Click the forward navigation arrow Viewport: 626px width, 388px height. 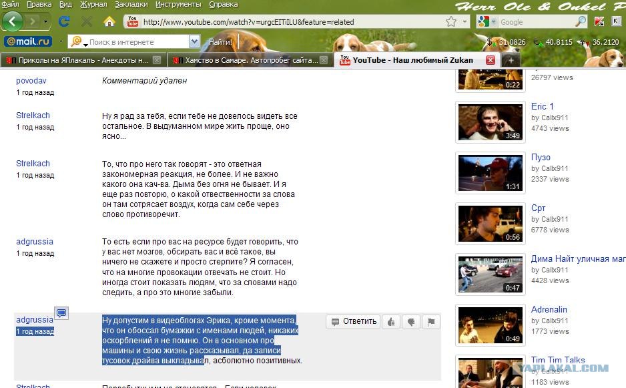(x=32, y=21)
